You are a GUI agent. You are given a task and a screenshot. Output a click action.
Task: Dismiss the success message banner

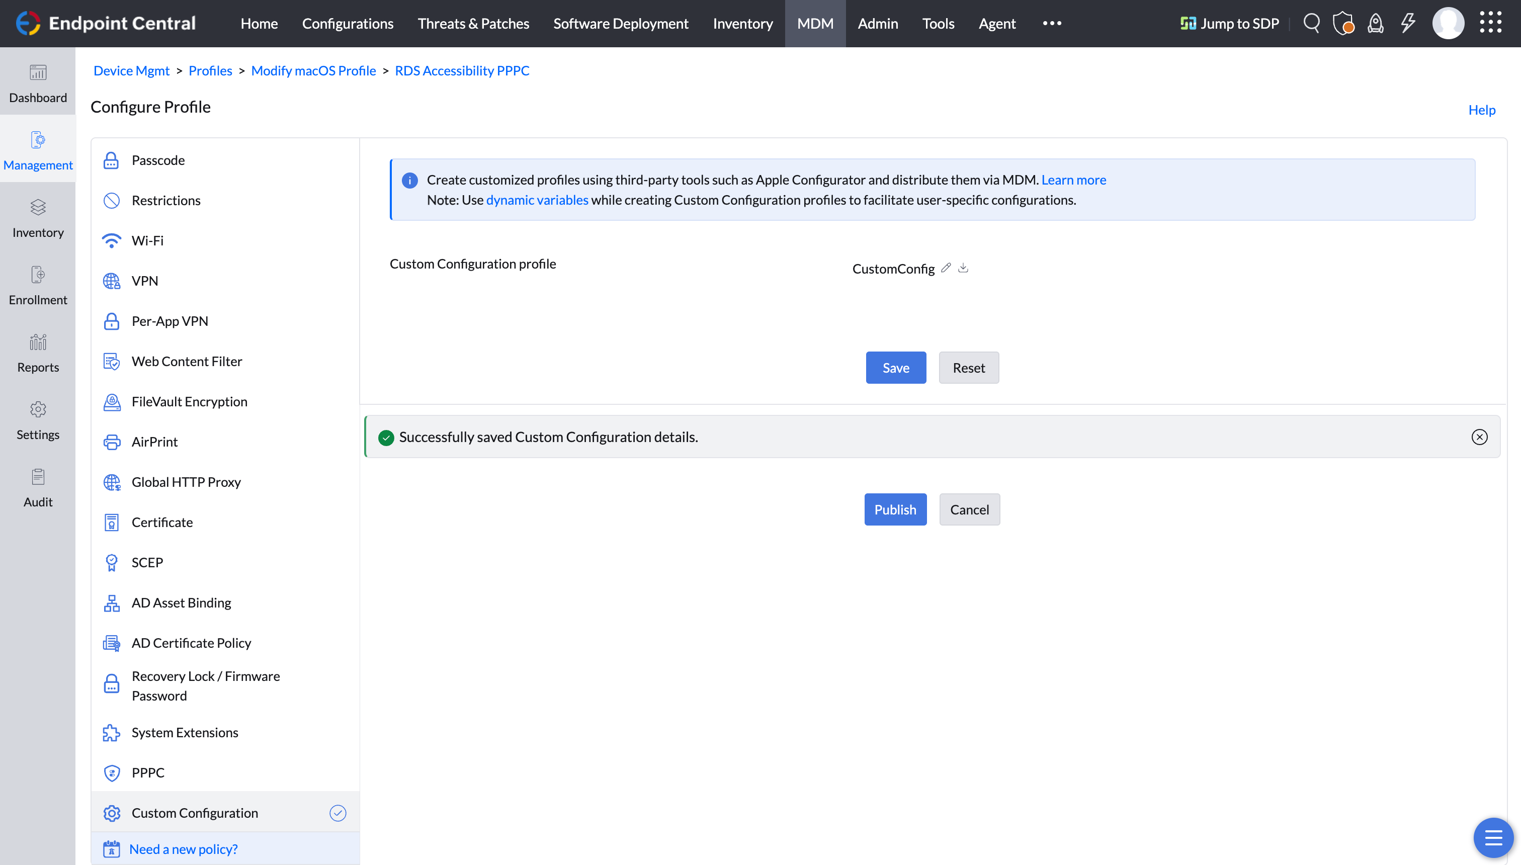[x=1479, y=437]
